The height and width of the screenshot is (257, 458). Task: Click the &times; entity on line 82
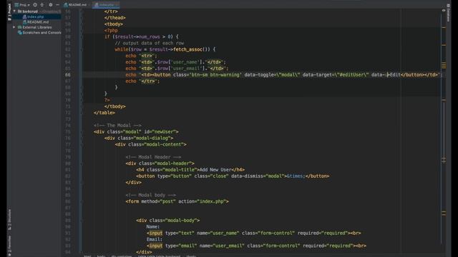coord(296,176)
